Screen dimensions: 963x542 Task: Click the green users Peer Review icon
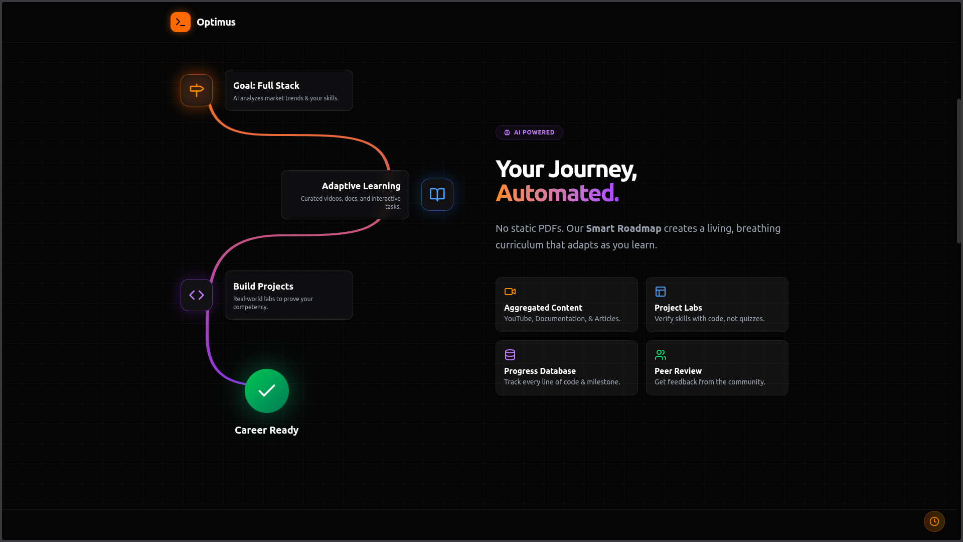coord(660,355)
